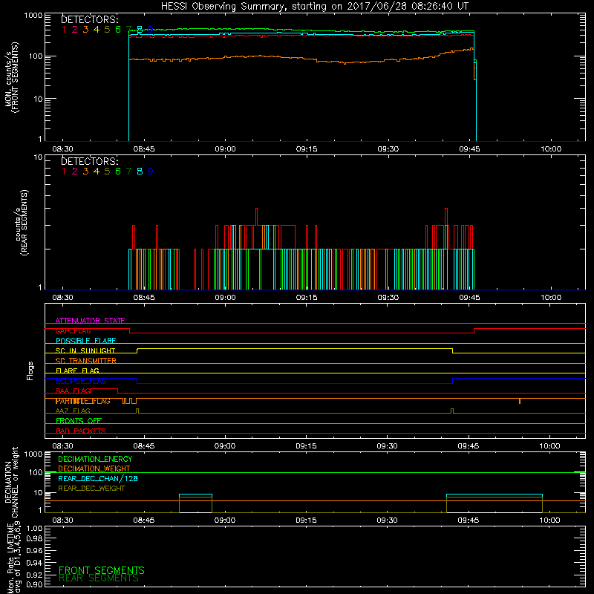
Task: Select magenta detector 2 in rear segments legend
Action: [x=75, y=172]
